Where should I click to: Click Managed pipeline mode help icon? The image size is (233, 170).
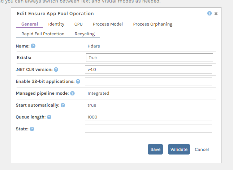click(72, 93)
